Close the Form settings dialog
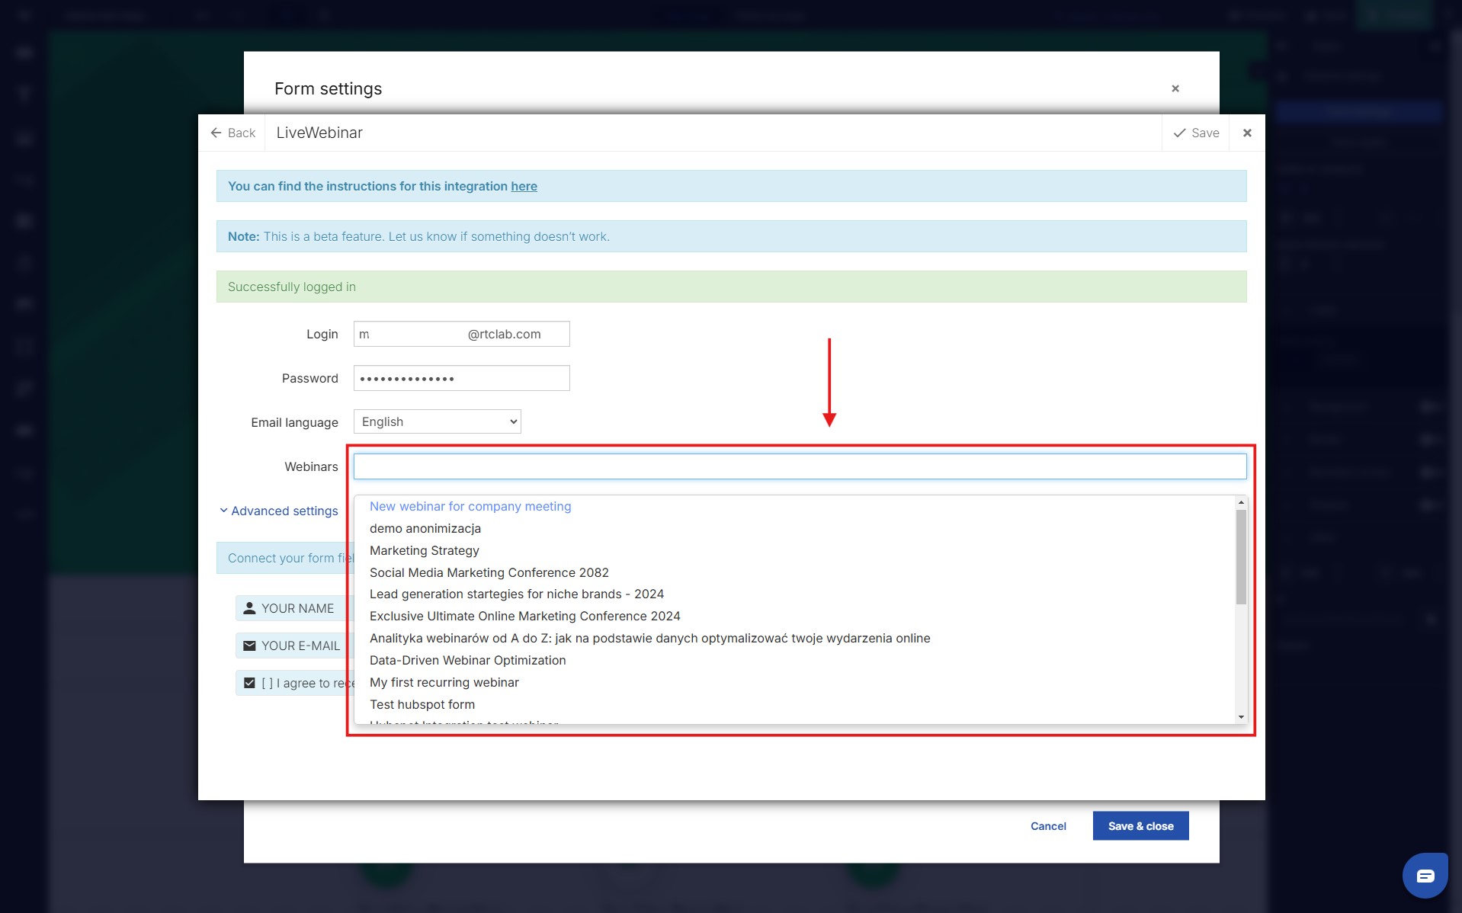1462x913 pixels. click(1175, 88)
